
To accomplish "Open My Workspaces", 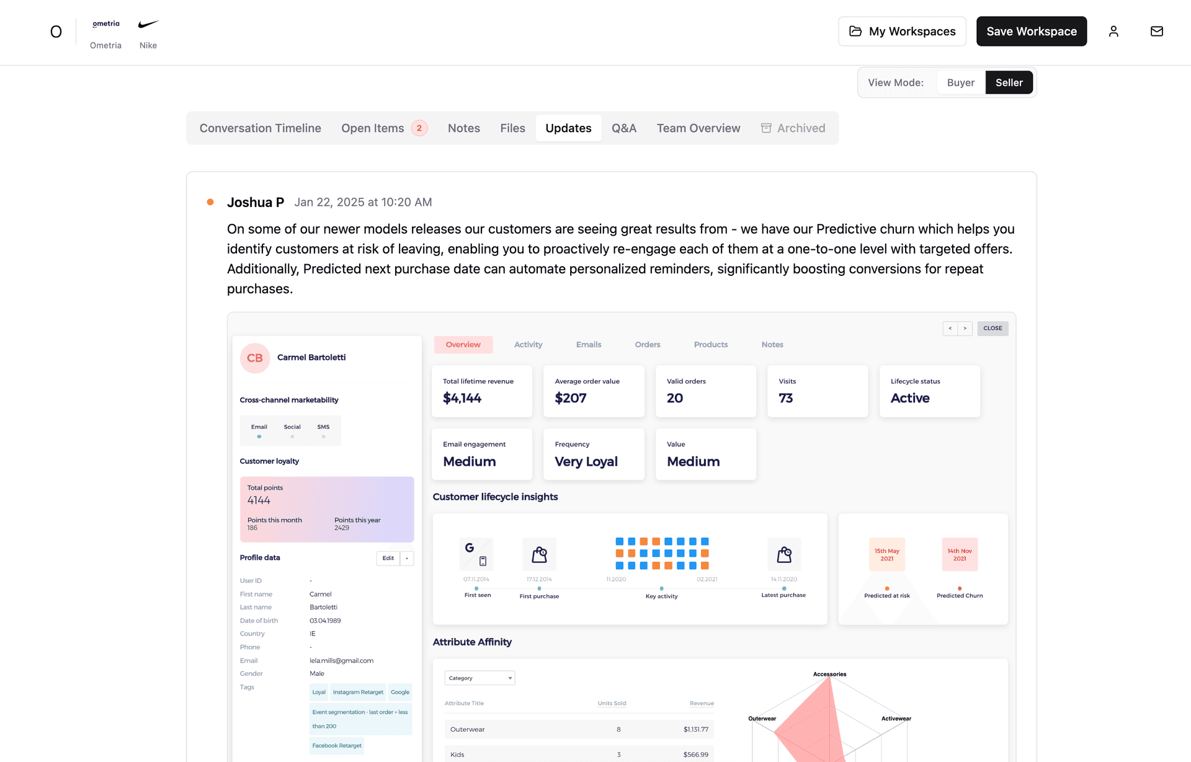I will pos(902,32).
